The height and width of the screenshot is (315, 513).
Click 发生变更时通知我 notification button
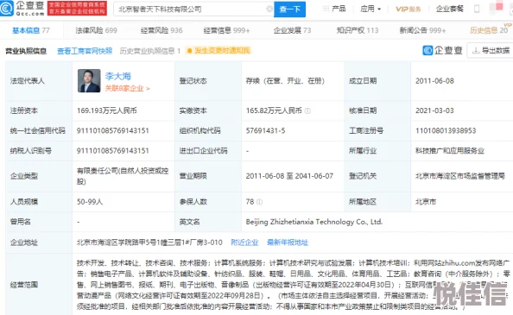pos(218,50)
